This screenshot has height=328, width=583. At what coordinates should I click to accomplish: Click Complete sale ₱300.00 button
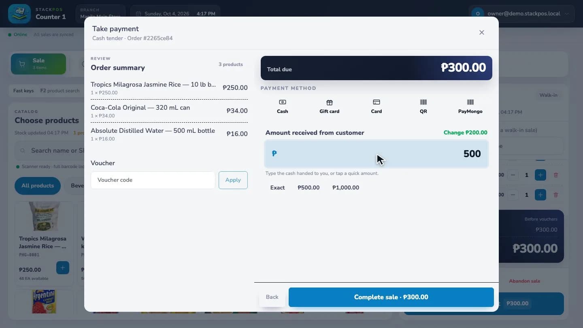tap(391, 297)
